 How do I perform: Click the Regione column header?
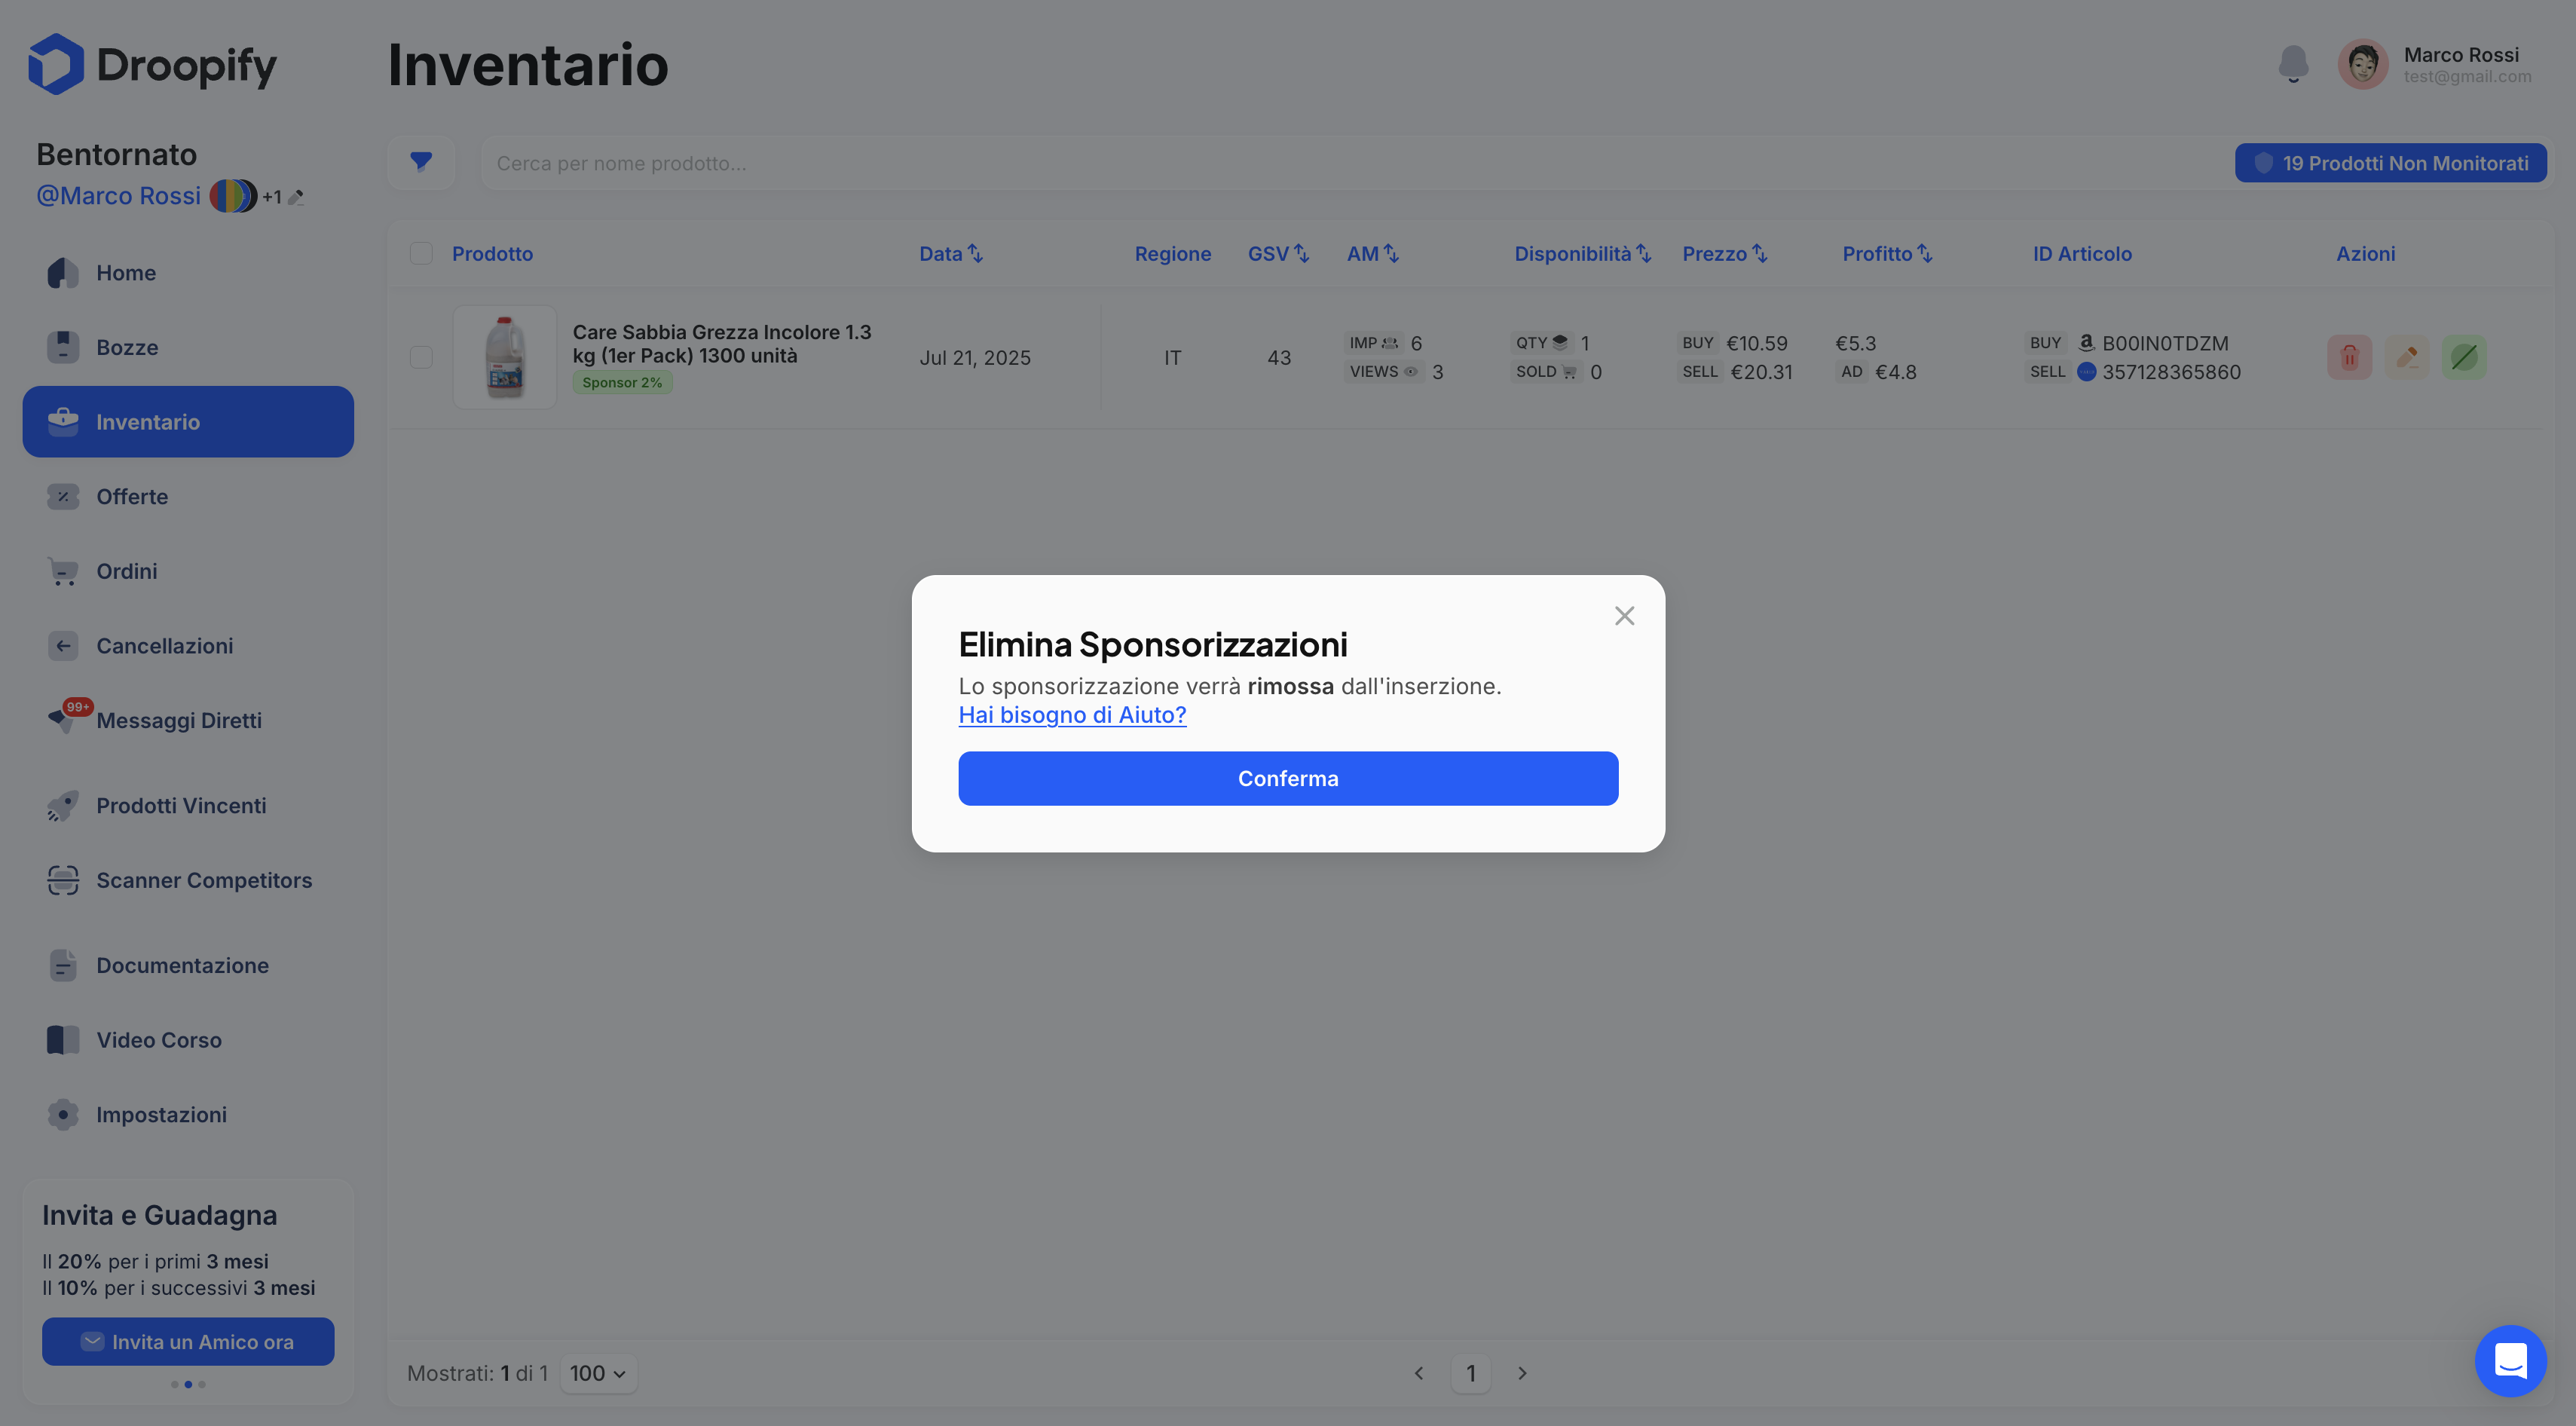point(1172,254)
